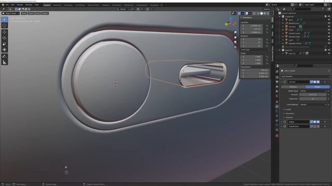The height and width of the screenshot is (186, 332).
Task: Select Material Preview shading mode
Action: click(265, 13)
